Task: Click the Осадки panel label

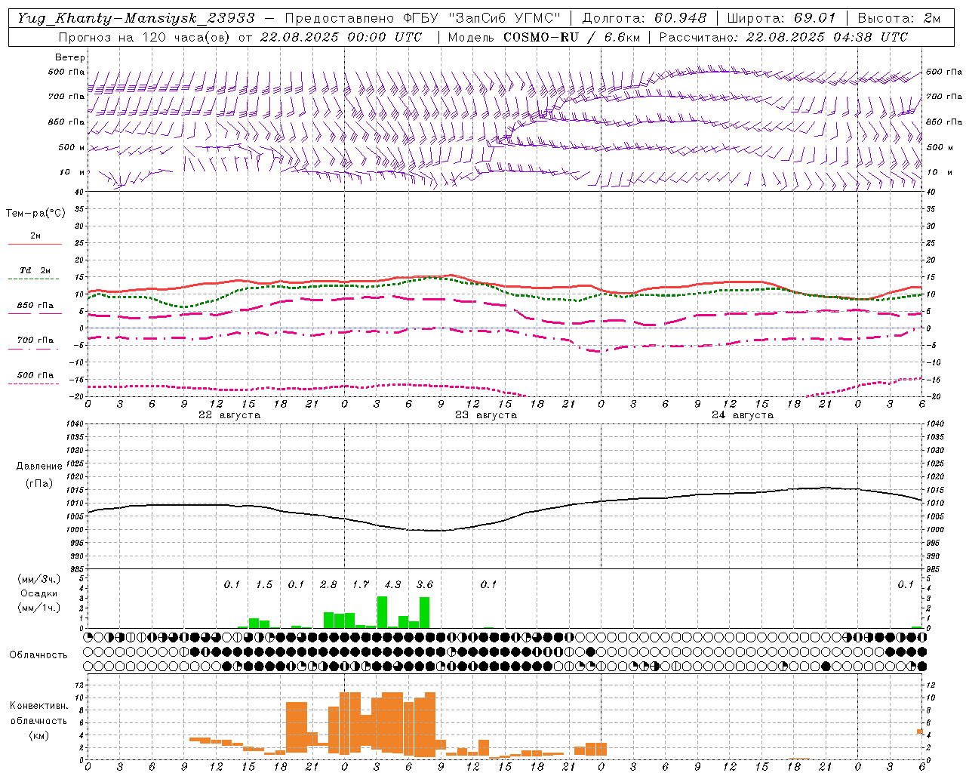Action: point(39,593)
